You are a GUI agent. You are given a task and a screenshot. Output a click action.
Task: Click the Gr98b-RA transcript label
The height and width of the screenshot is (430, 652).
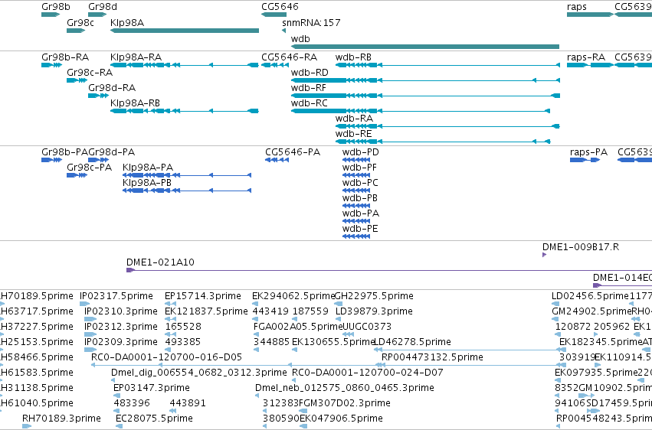coord(65,57)
